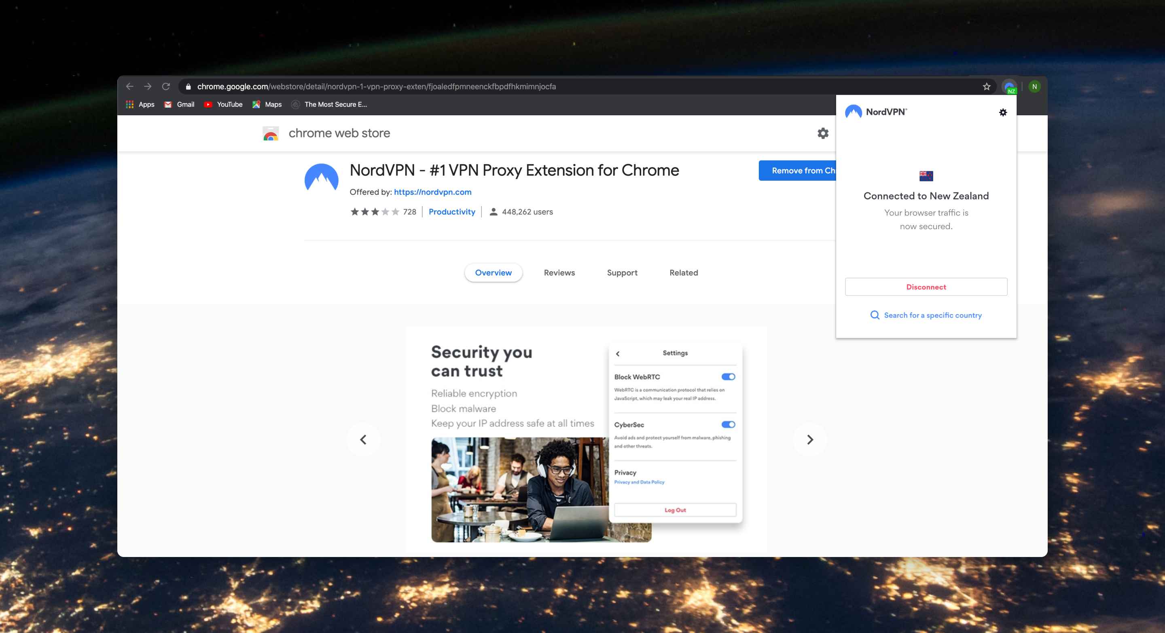The width and height of the screenshot is (1165, 633).
Task: Click the bookmark star icon in address bar
Action: 985,86
